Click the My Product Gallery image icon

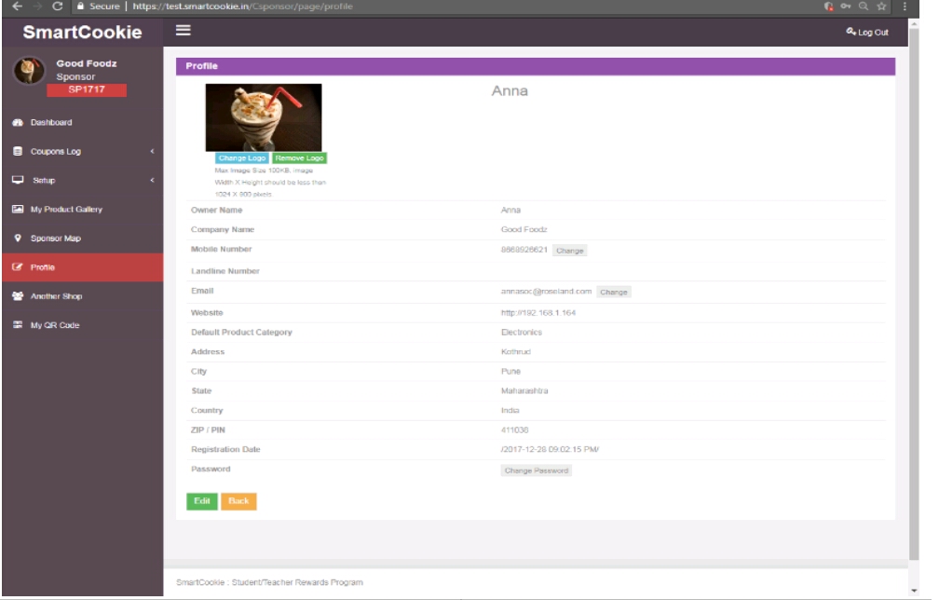coord(18,210)
